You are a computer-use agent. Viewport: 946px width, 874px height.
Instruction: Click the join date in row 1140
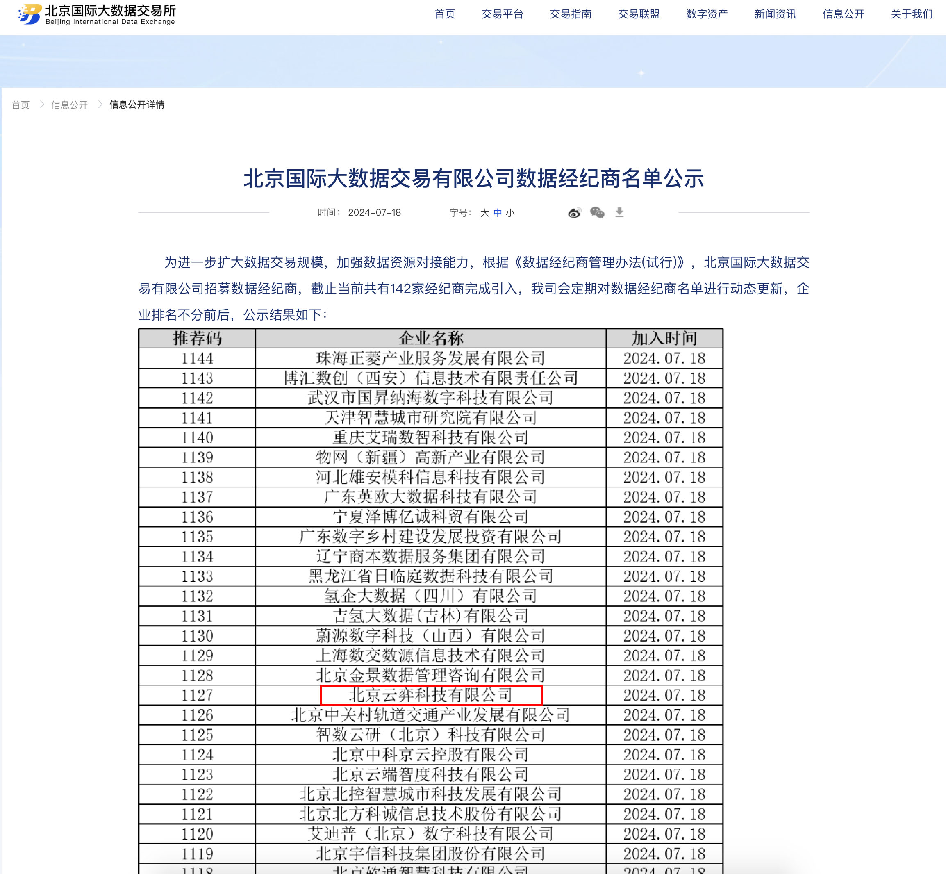(664, 438)
